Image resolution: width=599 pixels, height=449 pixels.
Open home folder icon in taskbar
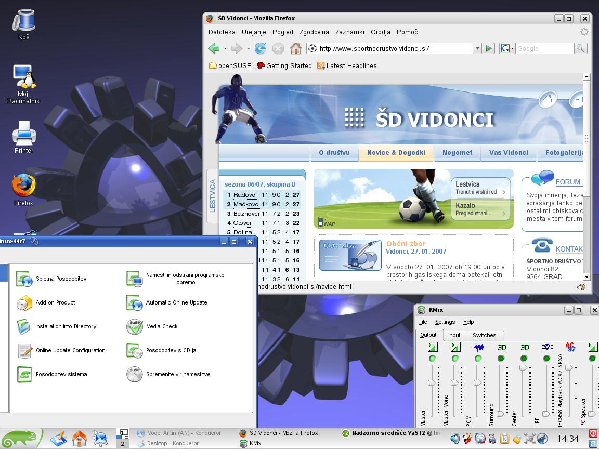[x=79, y=438]
